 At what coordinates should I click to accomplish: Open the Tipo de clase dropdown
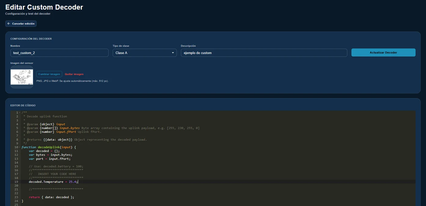pos(145,53)
